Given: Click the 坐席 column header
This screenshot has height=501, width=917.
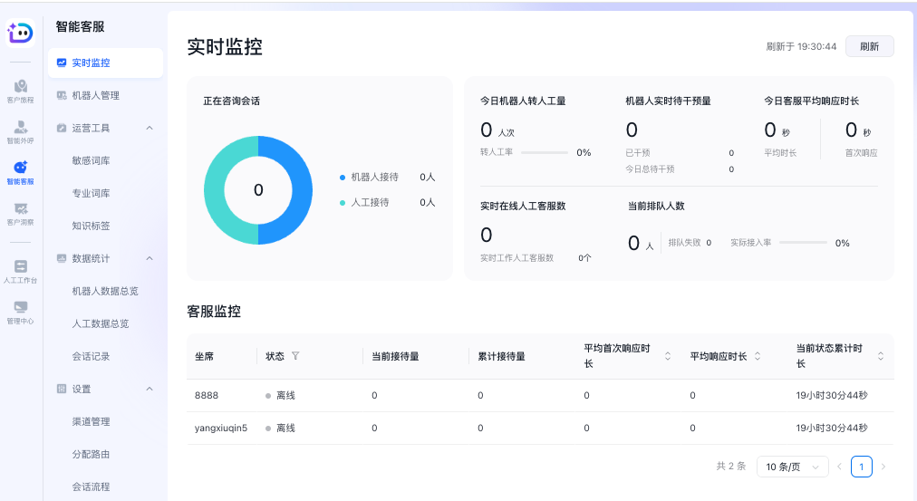Looking at the screenshot, I should [204, 356].
